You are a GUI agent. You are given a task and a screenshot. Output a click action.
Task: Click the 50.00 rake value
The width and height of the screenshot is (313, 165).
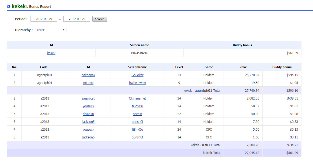coord(255,114)
